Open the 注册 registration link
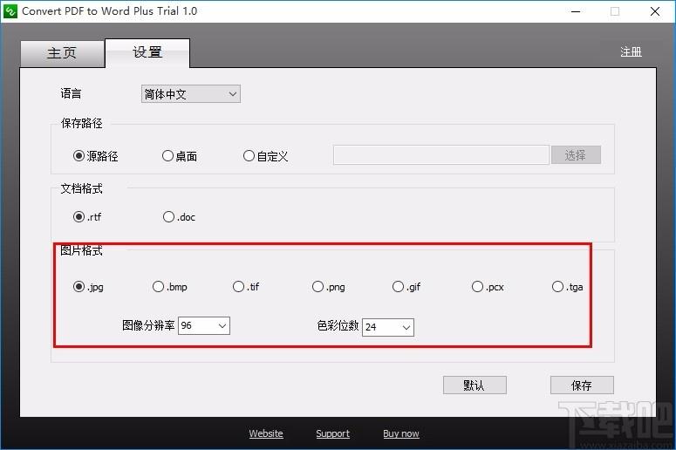This screenshot has height=450, width=676. coord(632,52)
